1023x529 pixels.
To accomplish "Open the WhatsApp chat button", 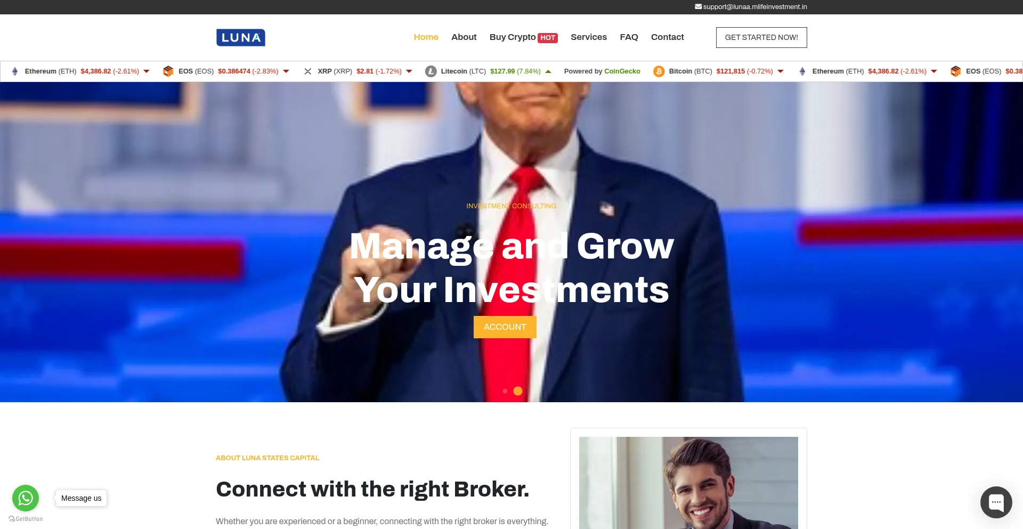I will point(26,498).
